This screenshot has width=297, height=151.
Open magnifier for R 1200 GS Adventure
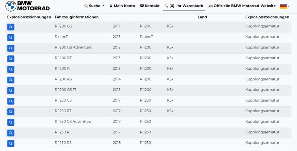click(x=11, y=48)
